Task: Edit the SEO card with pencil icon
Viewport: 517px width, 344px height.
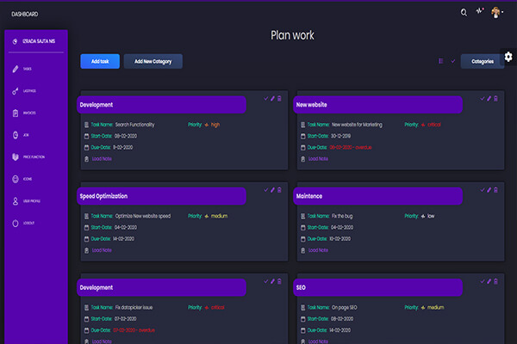Action: click(x=489, y=281)
